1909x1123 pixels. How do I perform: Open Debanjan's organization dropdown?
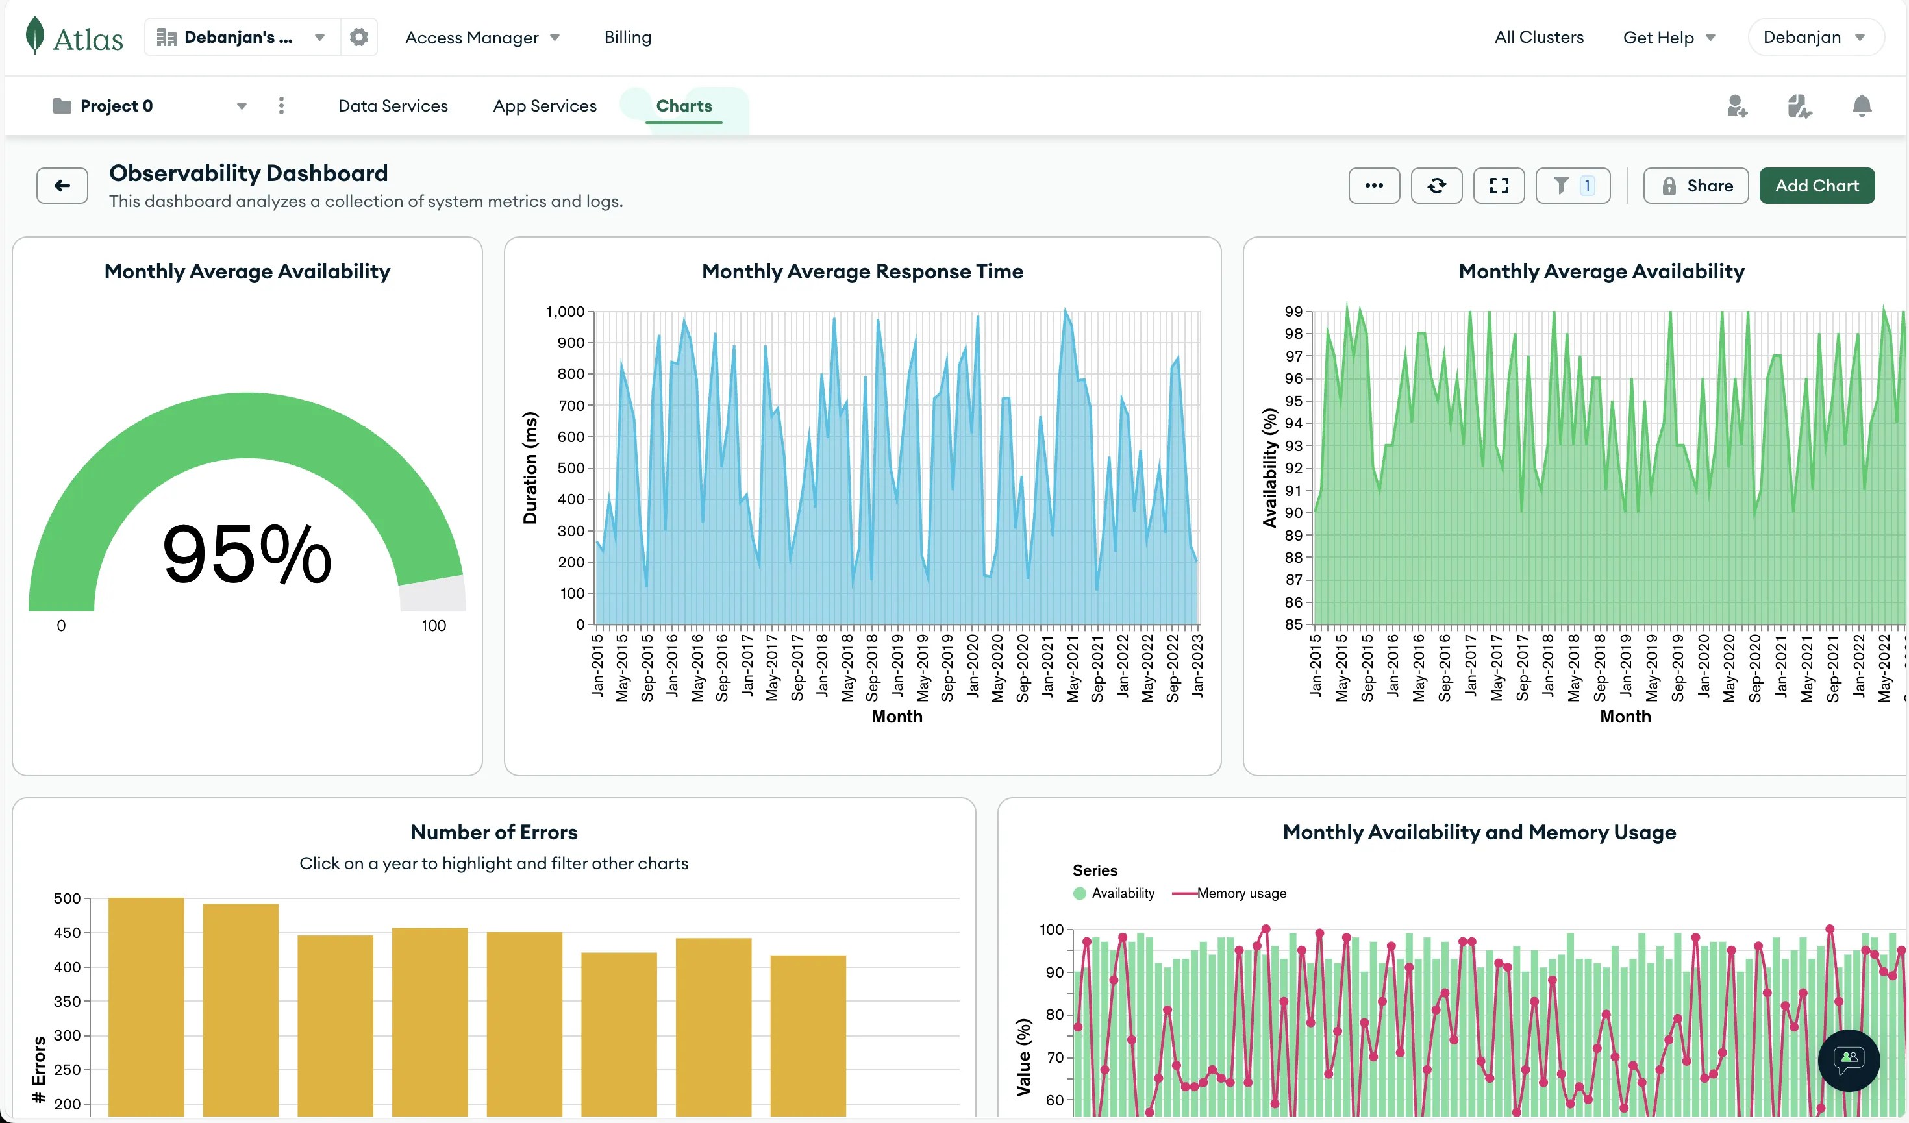[241, 36]
